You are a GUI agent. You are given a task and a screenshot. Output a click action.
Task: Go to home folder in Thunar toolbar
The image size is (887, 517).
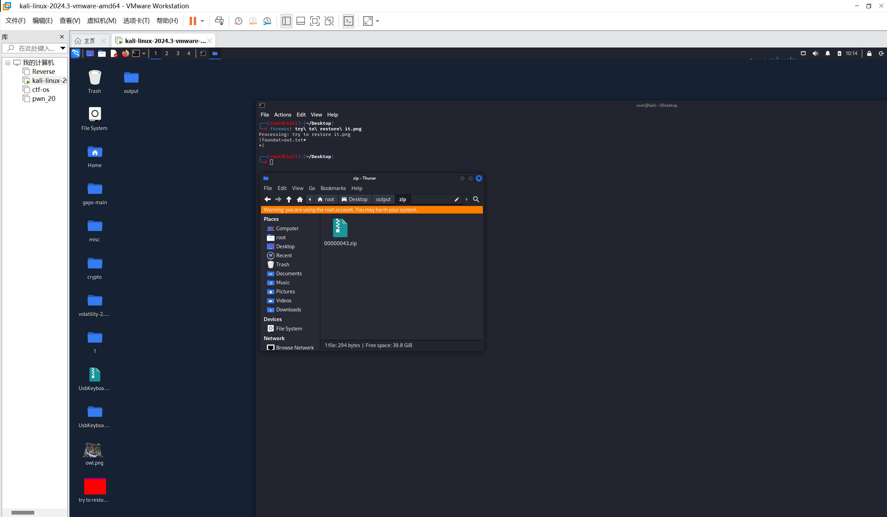(300, 199)
